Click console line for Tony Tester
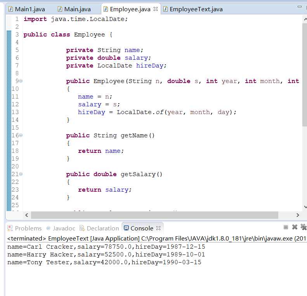The height and width of the screenshot is (296, 307). [x=104, y=262]
